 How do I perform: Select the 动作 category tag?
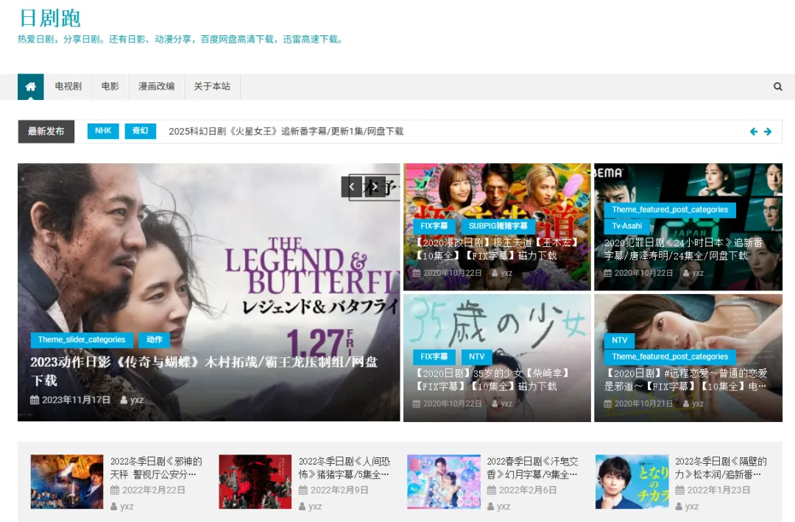click(x=154, y=340)
